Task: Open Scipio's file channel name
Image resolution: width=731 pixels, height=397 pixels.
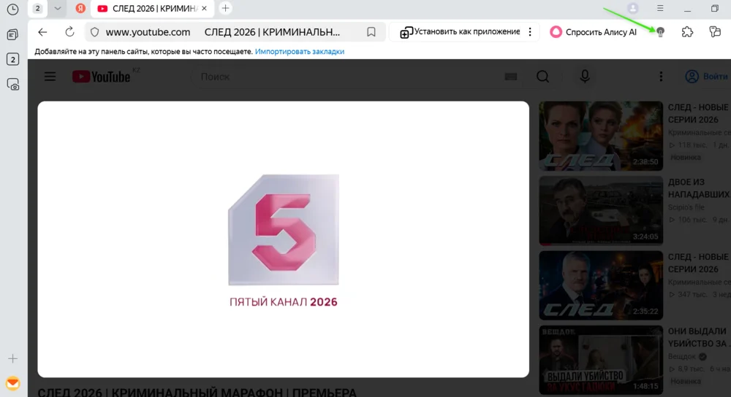Action: click(686, 207)
